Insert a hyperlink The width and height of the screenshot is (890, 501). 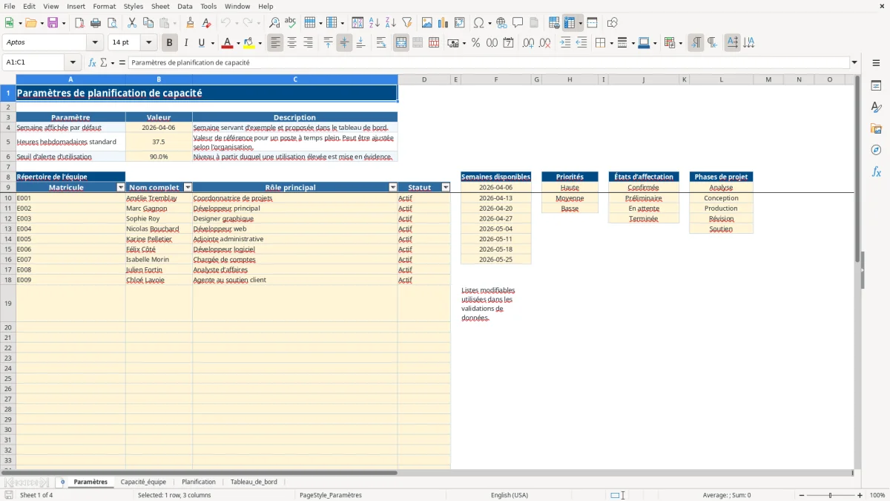coord(501,23)
